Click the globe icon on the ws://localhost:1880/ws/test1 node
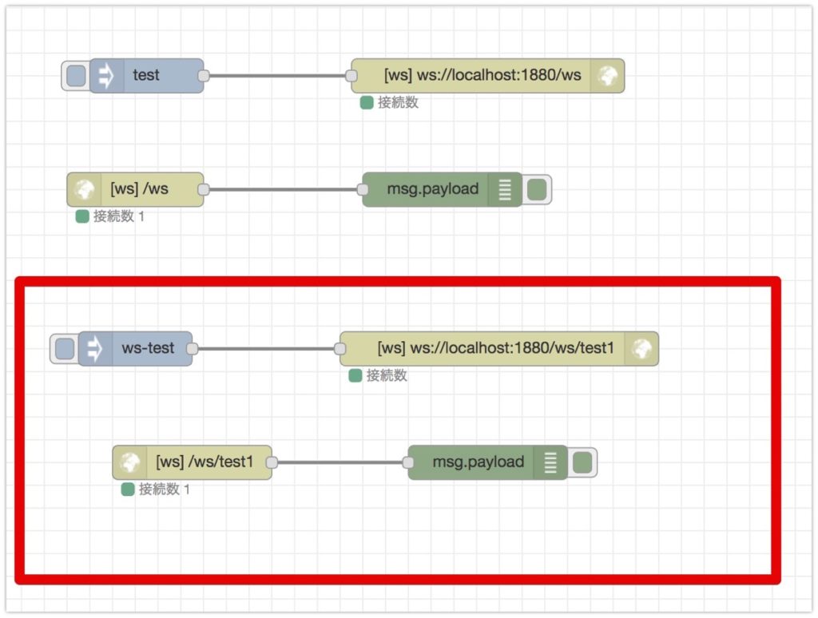Image resolution: width=818 pixels, height=618 pixels. (641, 349)
